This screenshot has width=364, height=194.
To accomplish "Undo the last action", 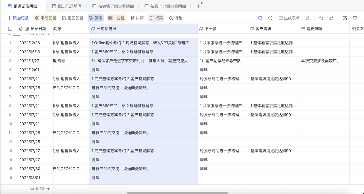I will [321, 18].
